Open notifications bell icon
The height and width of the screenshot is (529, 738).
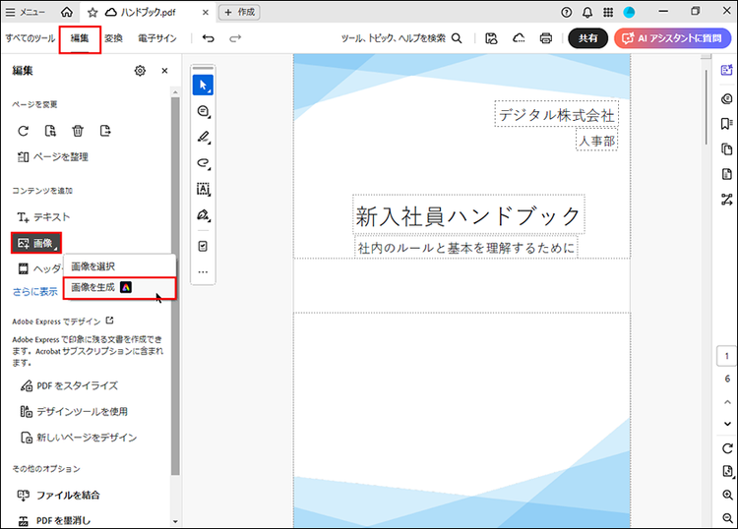(587, 12)
